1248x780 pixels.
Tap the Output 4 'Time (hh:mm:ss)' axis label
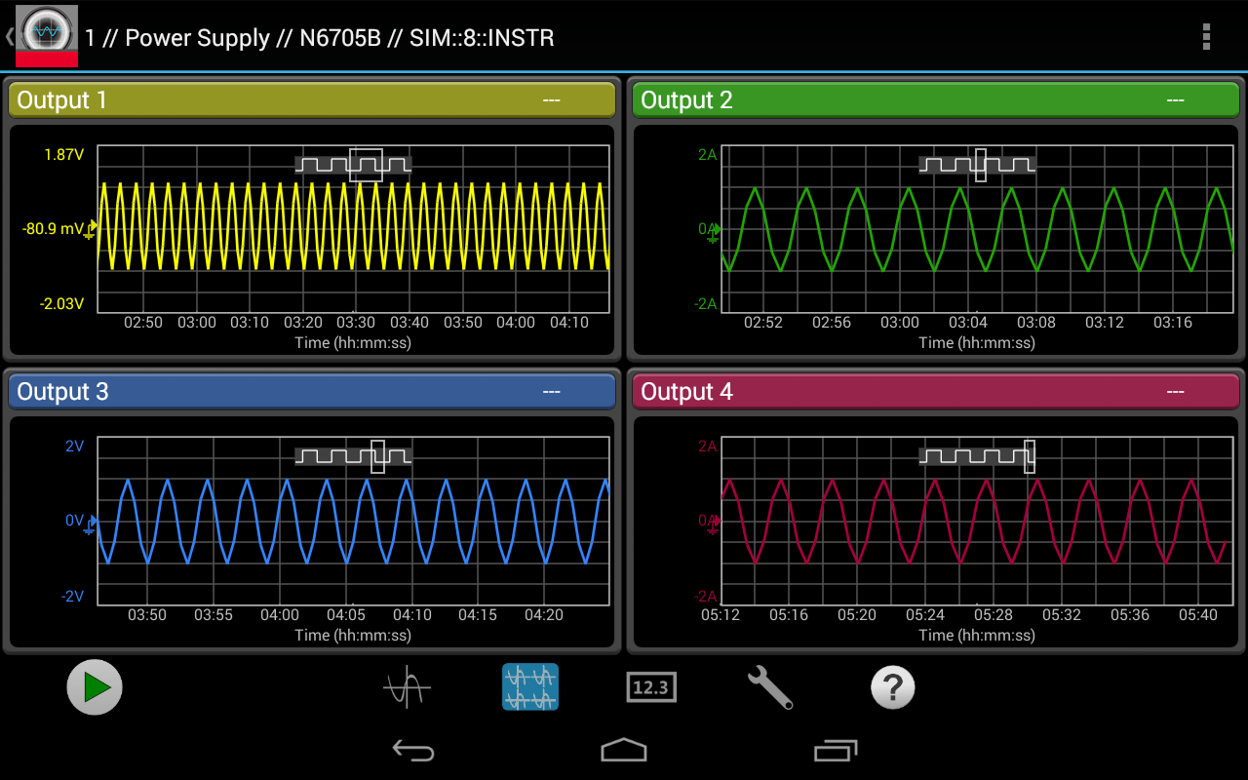tap(977, 636)
